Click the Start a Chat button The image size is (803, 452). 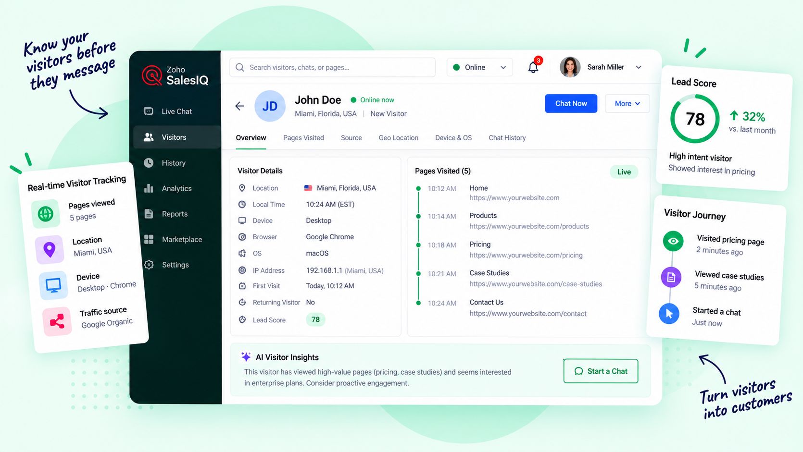(x=601, y=371)
